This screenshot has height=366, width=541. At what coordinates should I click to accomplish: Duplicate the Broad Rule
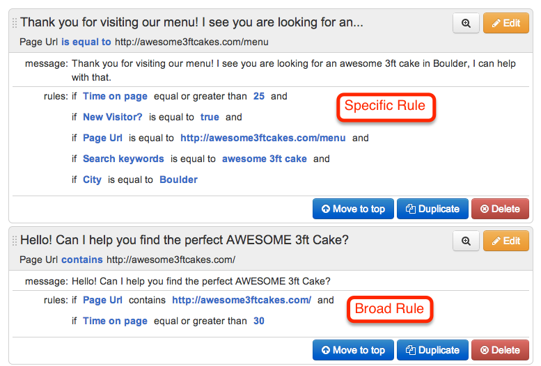[x=432, y=350]
